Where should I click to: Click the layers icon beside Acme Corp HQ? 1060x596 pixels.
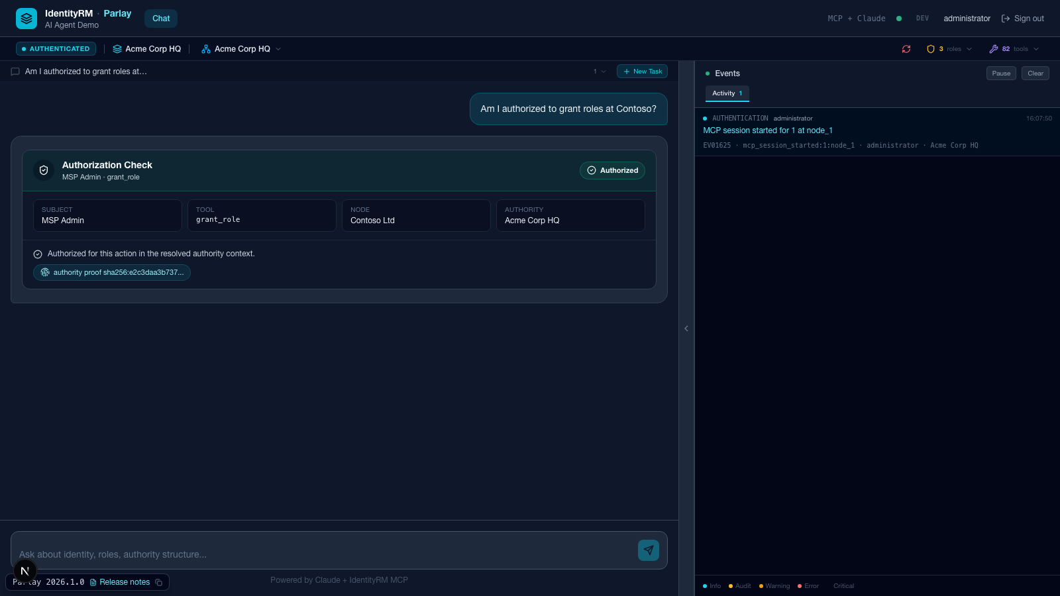coord(117,49)
